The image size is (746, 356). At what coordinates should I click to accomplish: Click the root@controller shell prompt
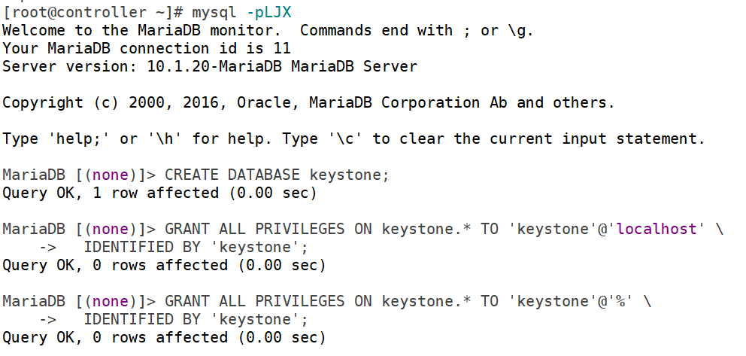(x=92, y=12)
